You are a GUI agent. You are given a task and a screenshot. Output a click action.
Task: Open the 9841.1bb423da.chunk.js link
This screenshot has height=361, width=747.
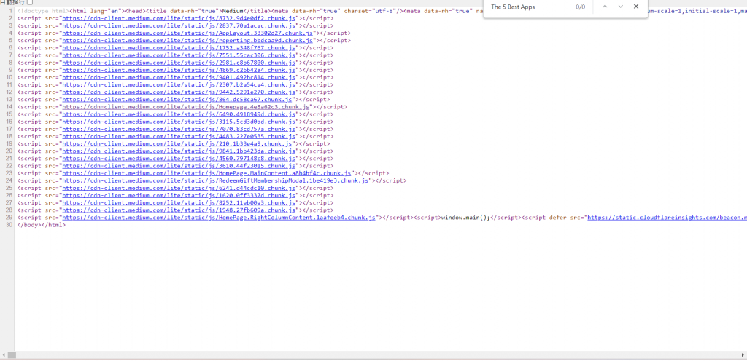(x=179, y=151)
